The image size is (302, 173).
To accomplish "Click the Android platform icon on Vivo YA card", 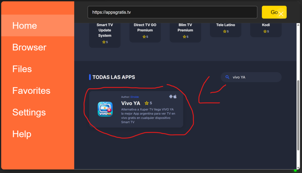I will 171,96.
